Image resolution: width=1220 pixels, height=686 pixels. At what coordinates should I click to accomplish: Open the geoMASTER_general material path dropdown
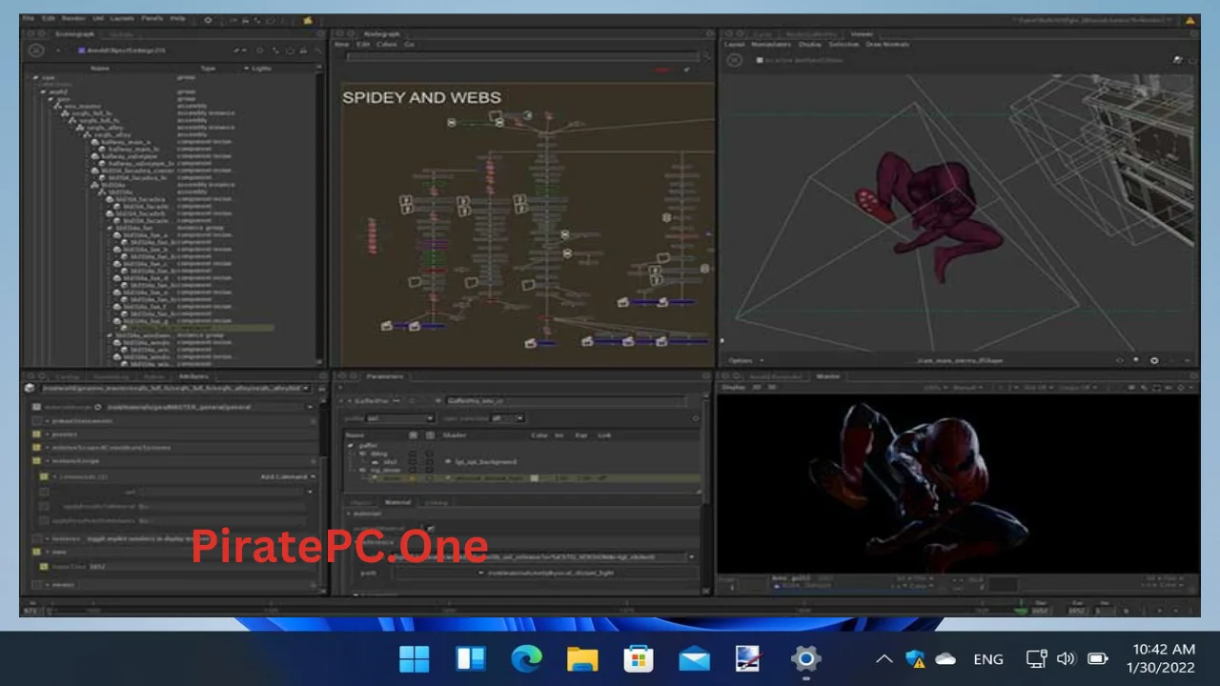tap(310, 407)
